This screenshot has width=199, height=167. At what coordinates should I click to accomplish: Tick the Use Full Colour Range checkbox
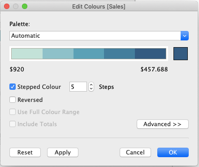(13, 112)
